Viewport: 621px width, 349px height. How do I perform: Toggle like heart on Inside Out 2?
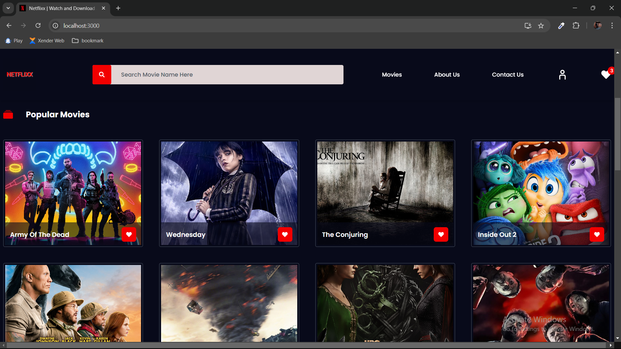click(x=597, y=235)
